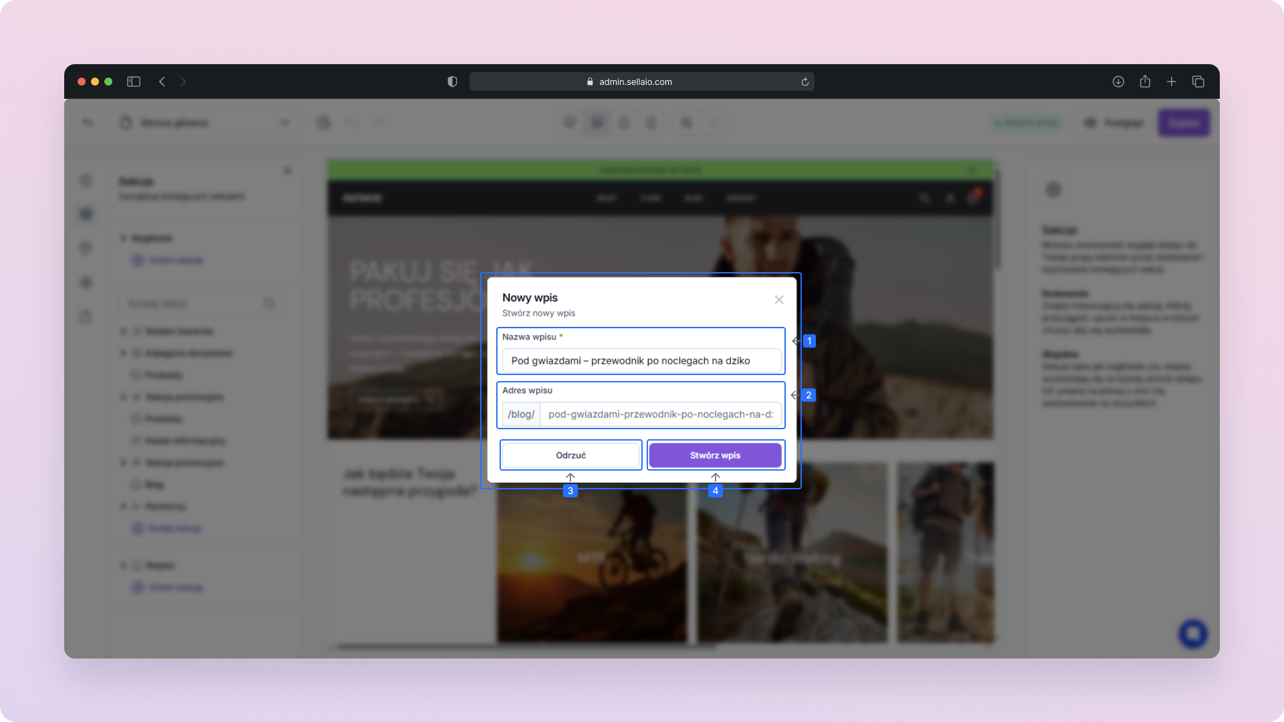Reload the admin.sellaio.com page
The height and width of the screenshot is (722, 1284).
click(x=805, y=82)
